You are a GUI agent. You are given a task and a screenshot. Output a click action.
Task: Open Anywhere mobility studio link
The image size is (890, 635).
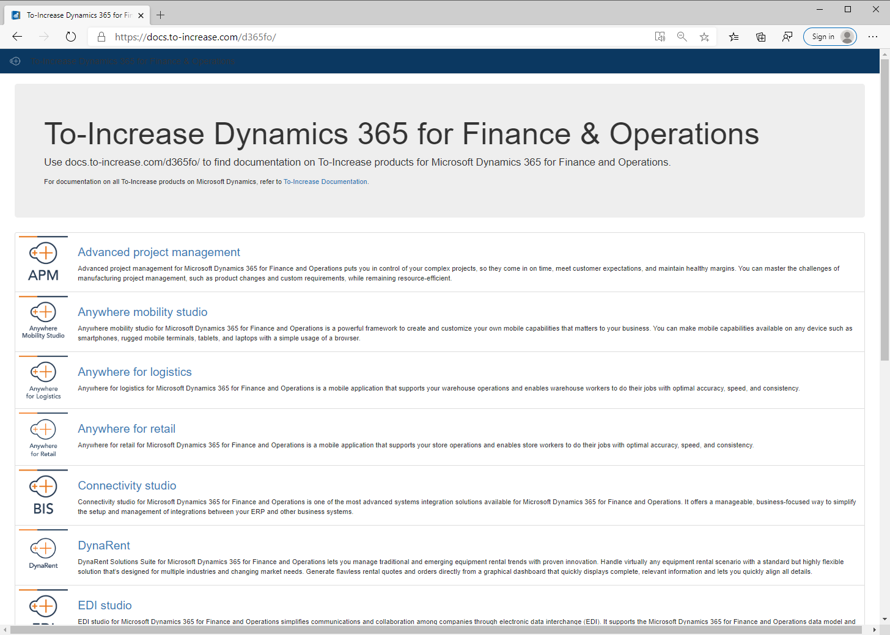[x=142, y=312]
